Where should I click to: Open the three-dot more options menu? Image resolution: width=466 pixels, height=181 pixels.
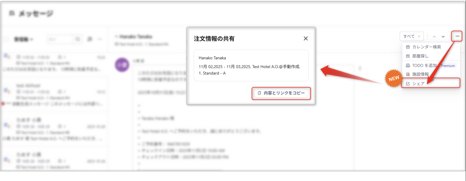(457, 36)
